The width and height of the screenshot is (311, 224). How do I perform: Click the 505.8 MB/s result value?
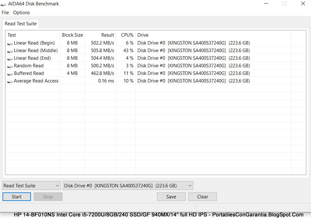click(x=102, y=51)
